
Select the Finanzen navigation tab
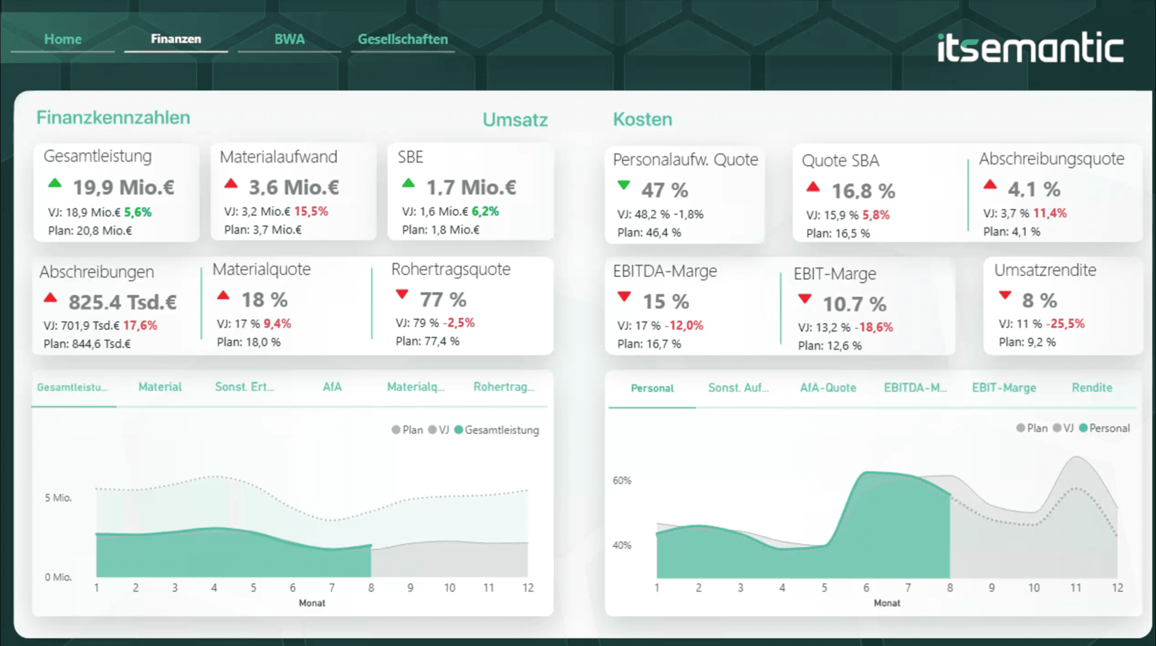click(x=176, y=39)
